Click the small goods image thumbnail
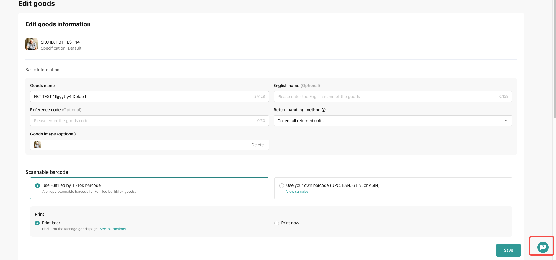 point(37,145)
